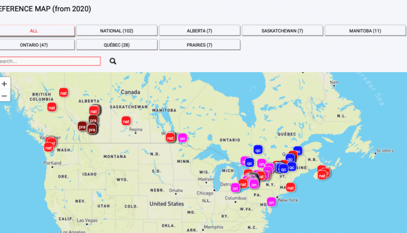Open nat marker right of Detroit label

[243, 184]
